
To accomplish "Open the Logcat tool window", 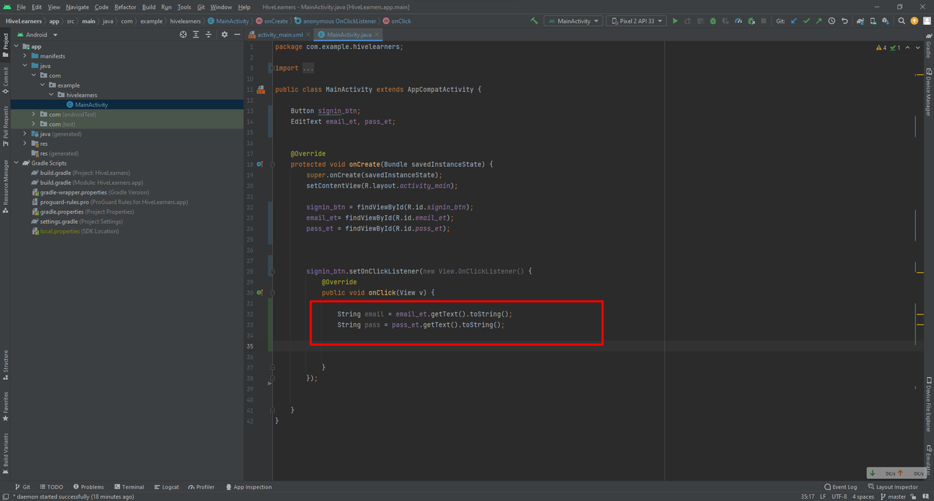I will pos(166,487).
